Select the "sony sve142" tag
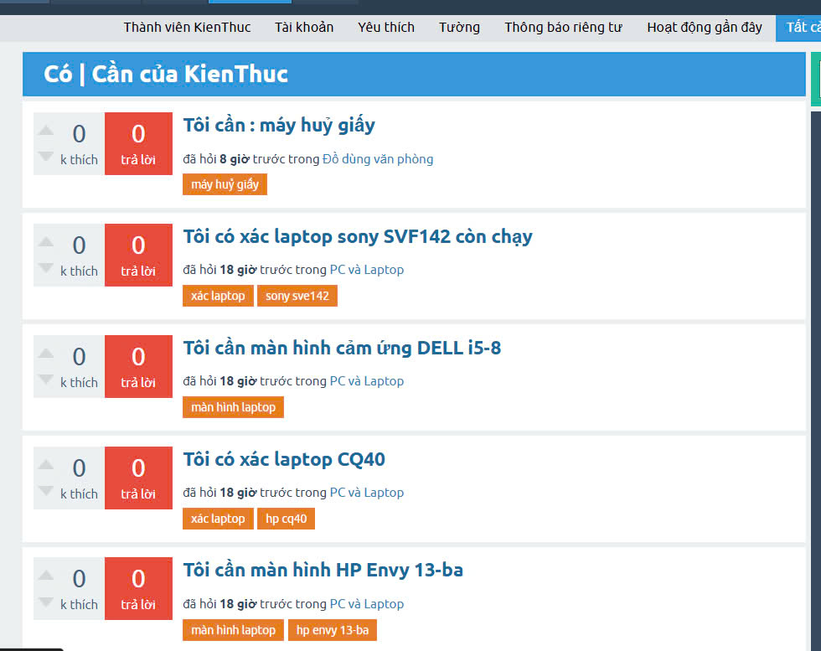This screenshot has height=651, width=821. point(297,296)
